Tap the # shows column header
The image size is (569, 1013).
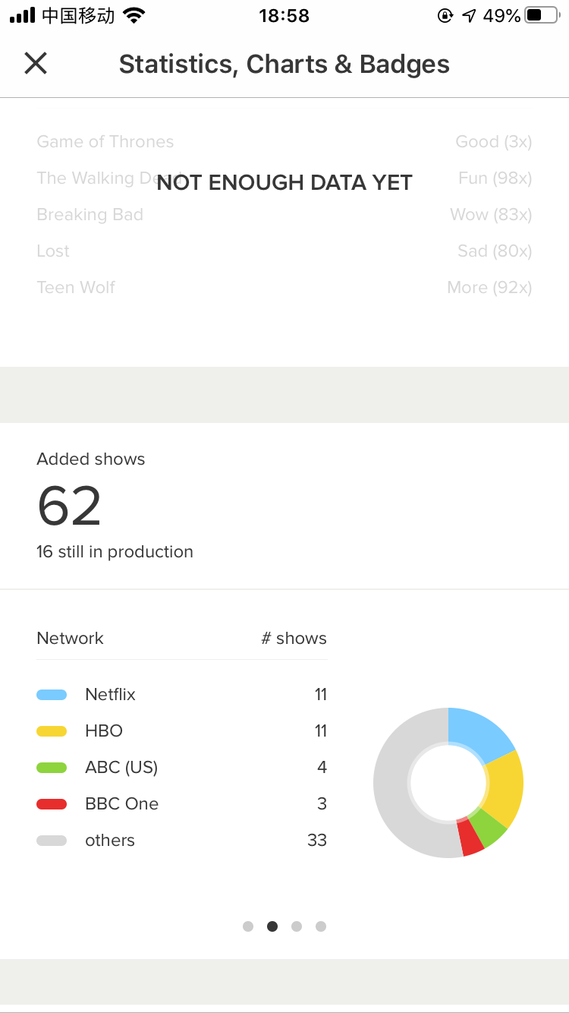coord(294,639)
